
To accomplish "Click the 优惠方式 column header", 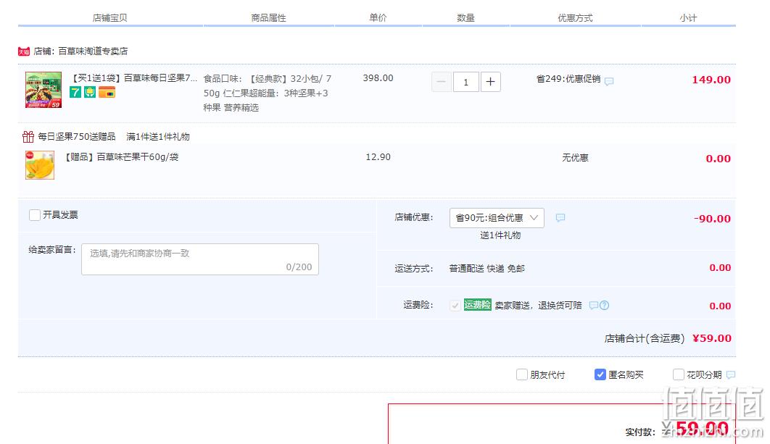I will (x=575, y=17).
